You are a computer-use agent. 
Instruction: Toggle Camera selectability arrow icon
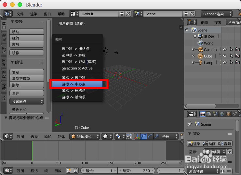(231, 49)
